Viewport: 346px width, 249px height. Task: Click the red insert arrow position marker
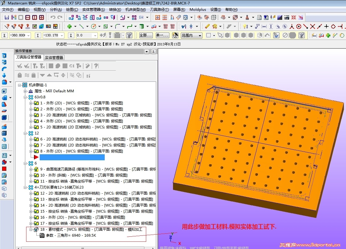coord(36,157)
